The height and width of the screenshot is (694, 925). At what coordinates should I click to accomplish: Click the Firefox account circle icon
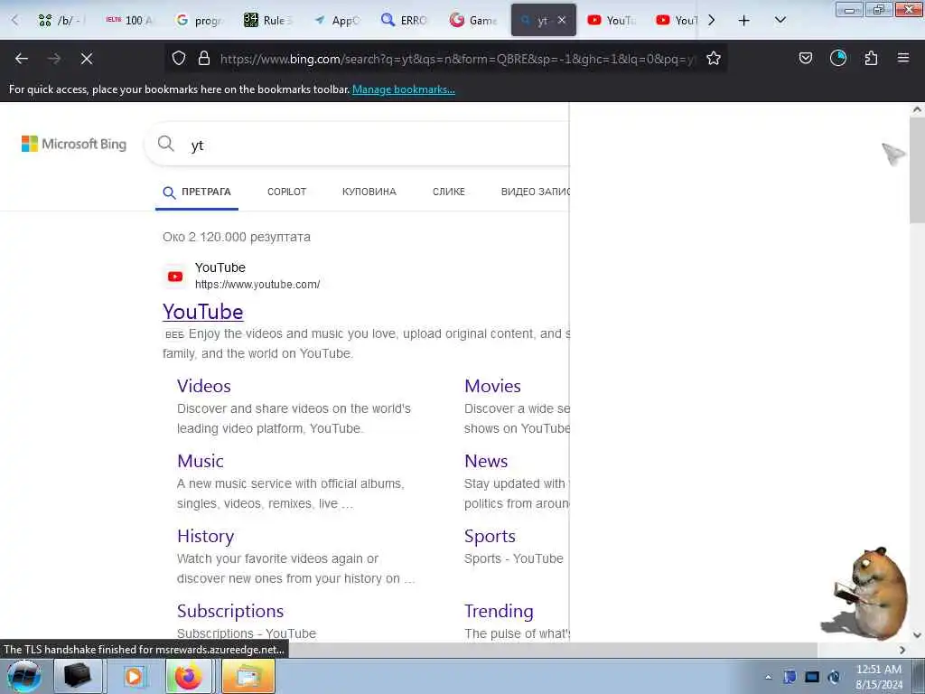838,58
